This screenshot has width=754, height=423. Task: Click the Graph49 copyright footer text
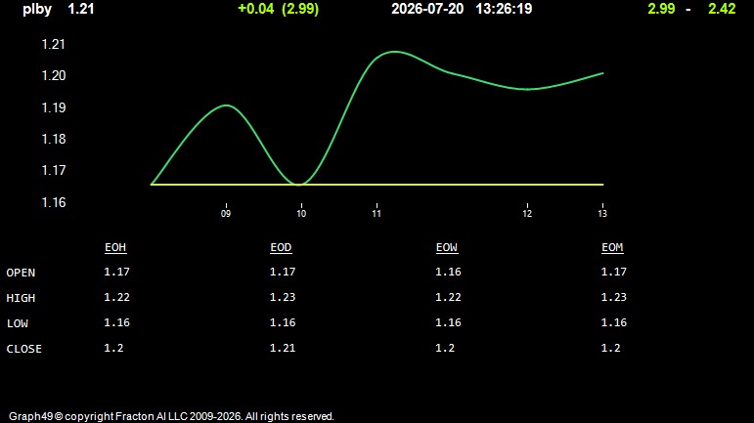(x=171, y=416)
